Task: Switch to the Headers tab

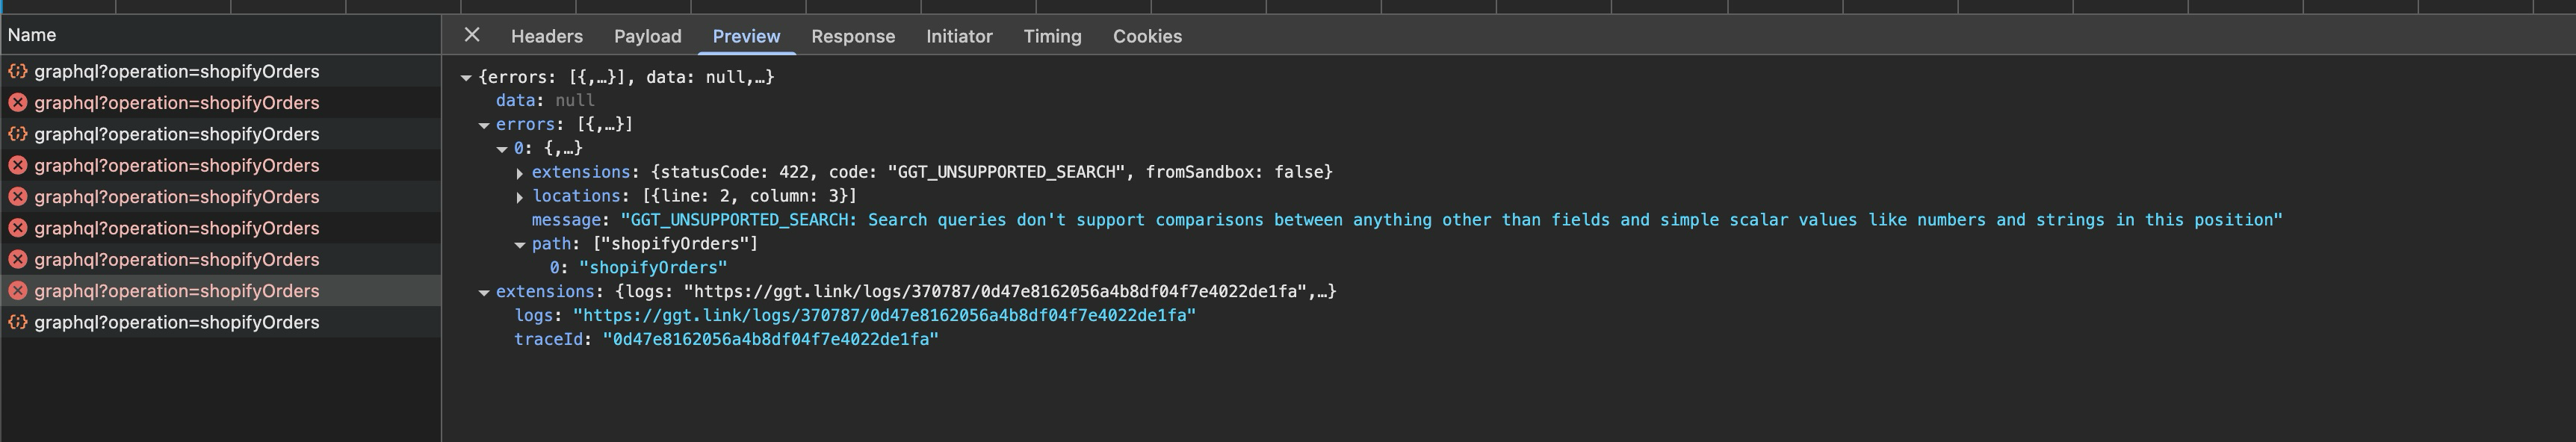Action: coord(546,36)
